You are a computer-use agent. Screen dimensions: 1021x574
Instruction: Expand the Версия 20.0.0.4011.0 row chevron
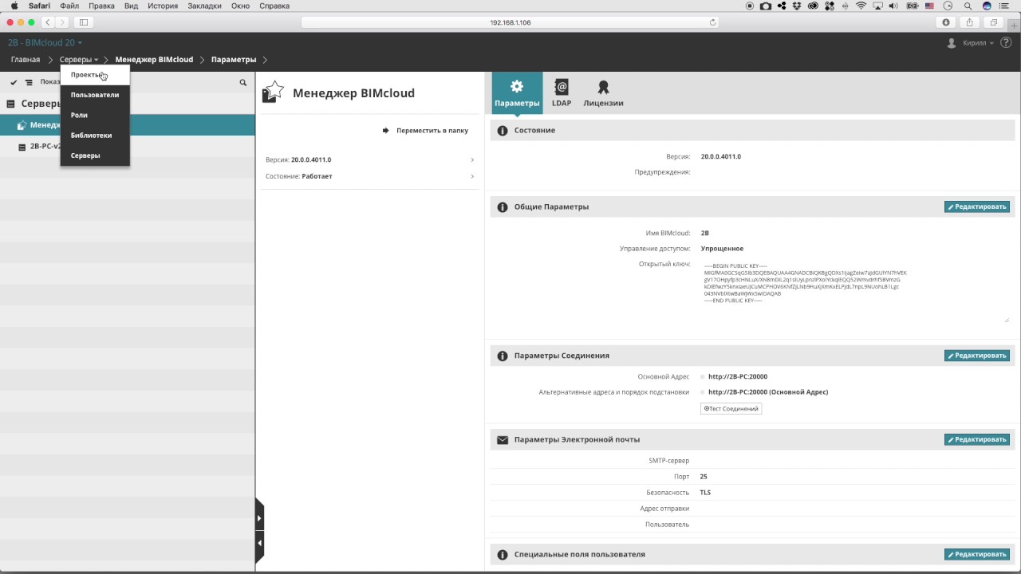pos(472,160)
